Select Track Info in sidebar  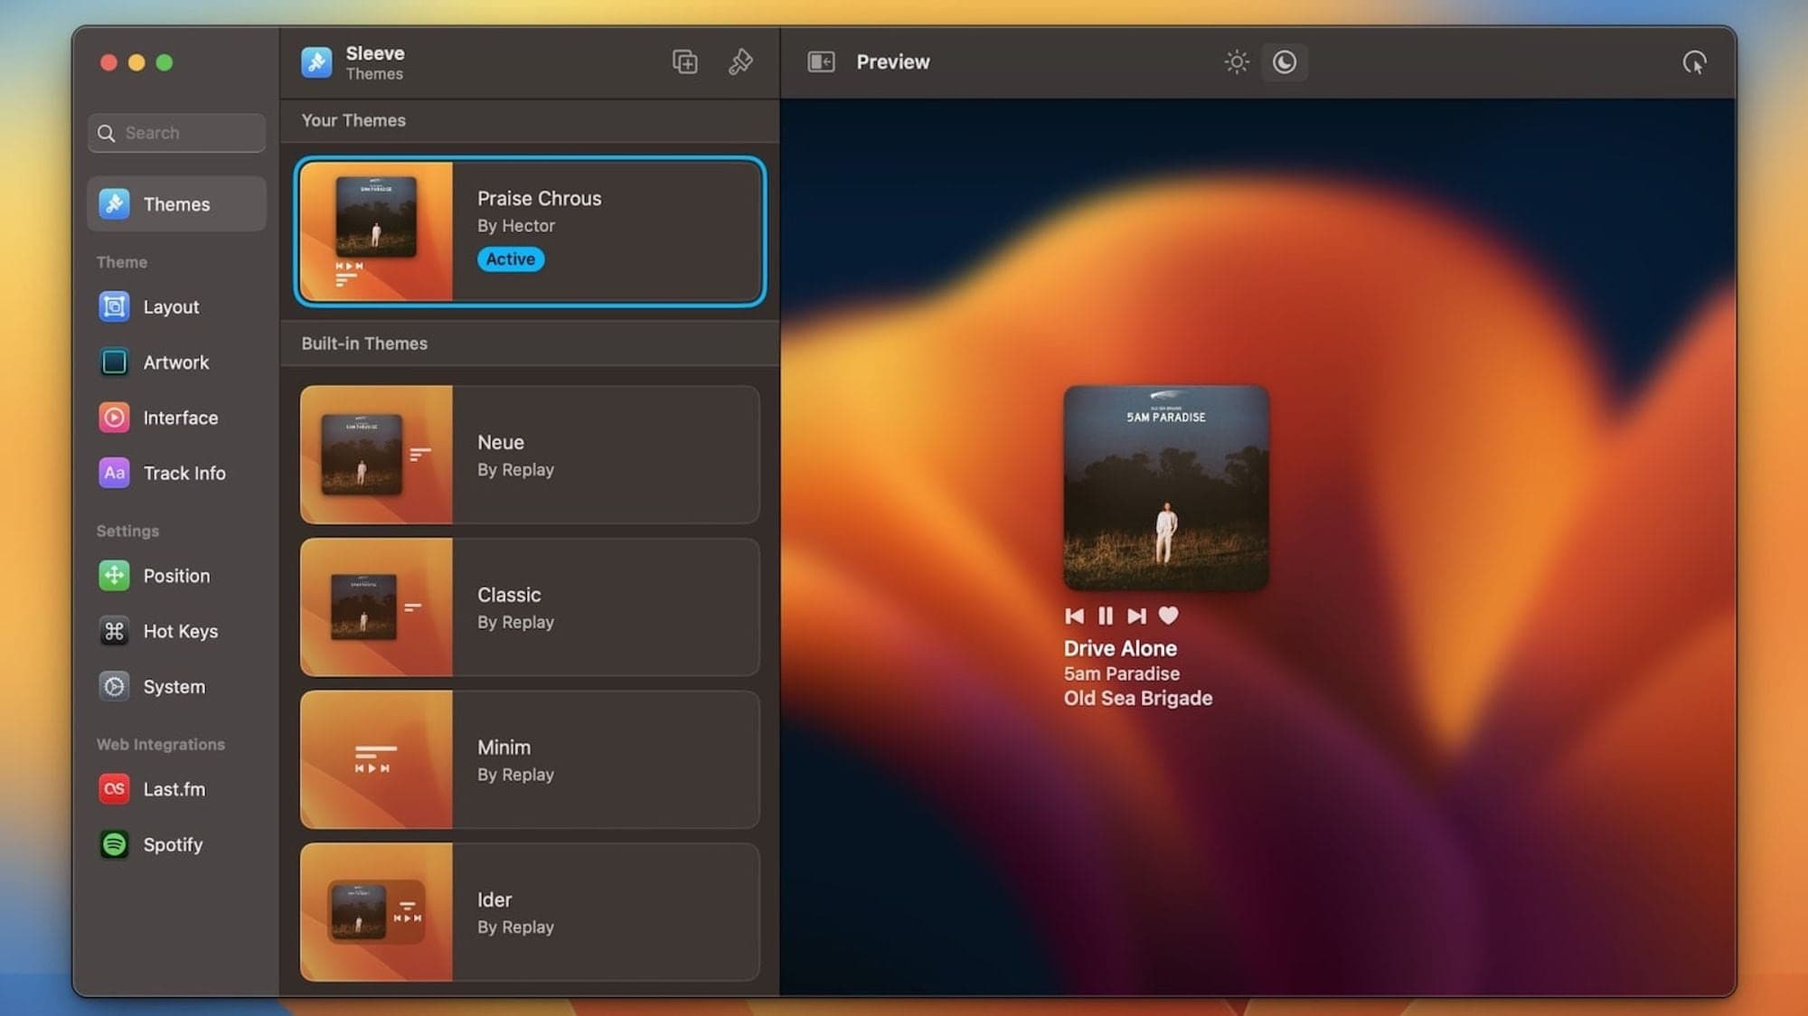tap(176, 473)
